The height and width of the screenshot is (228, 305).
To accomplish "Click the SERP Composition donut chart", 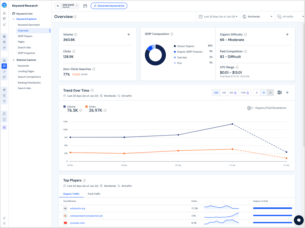I will click(156, 55).
